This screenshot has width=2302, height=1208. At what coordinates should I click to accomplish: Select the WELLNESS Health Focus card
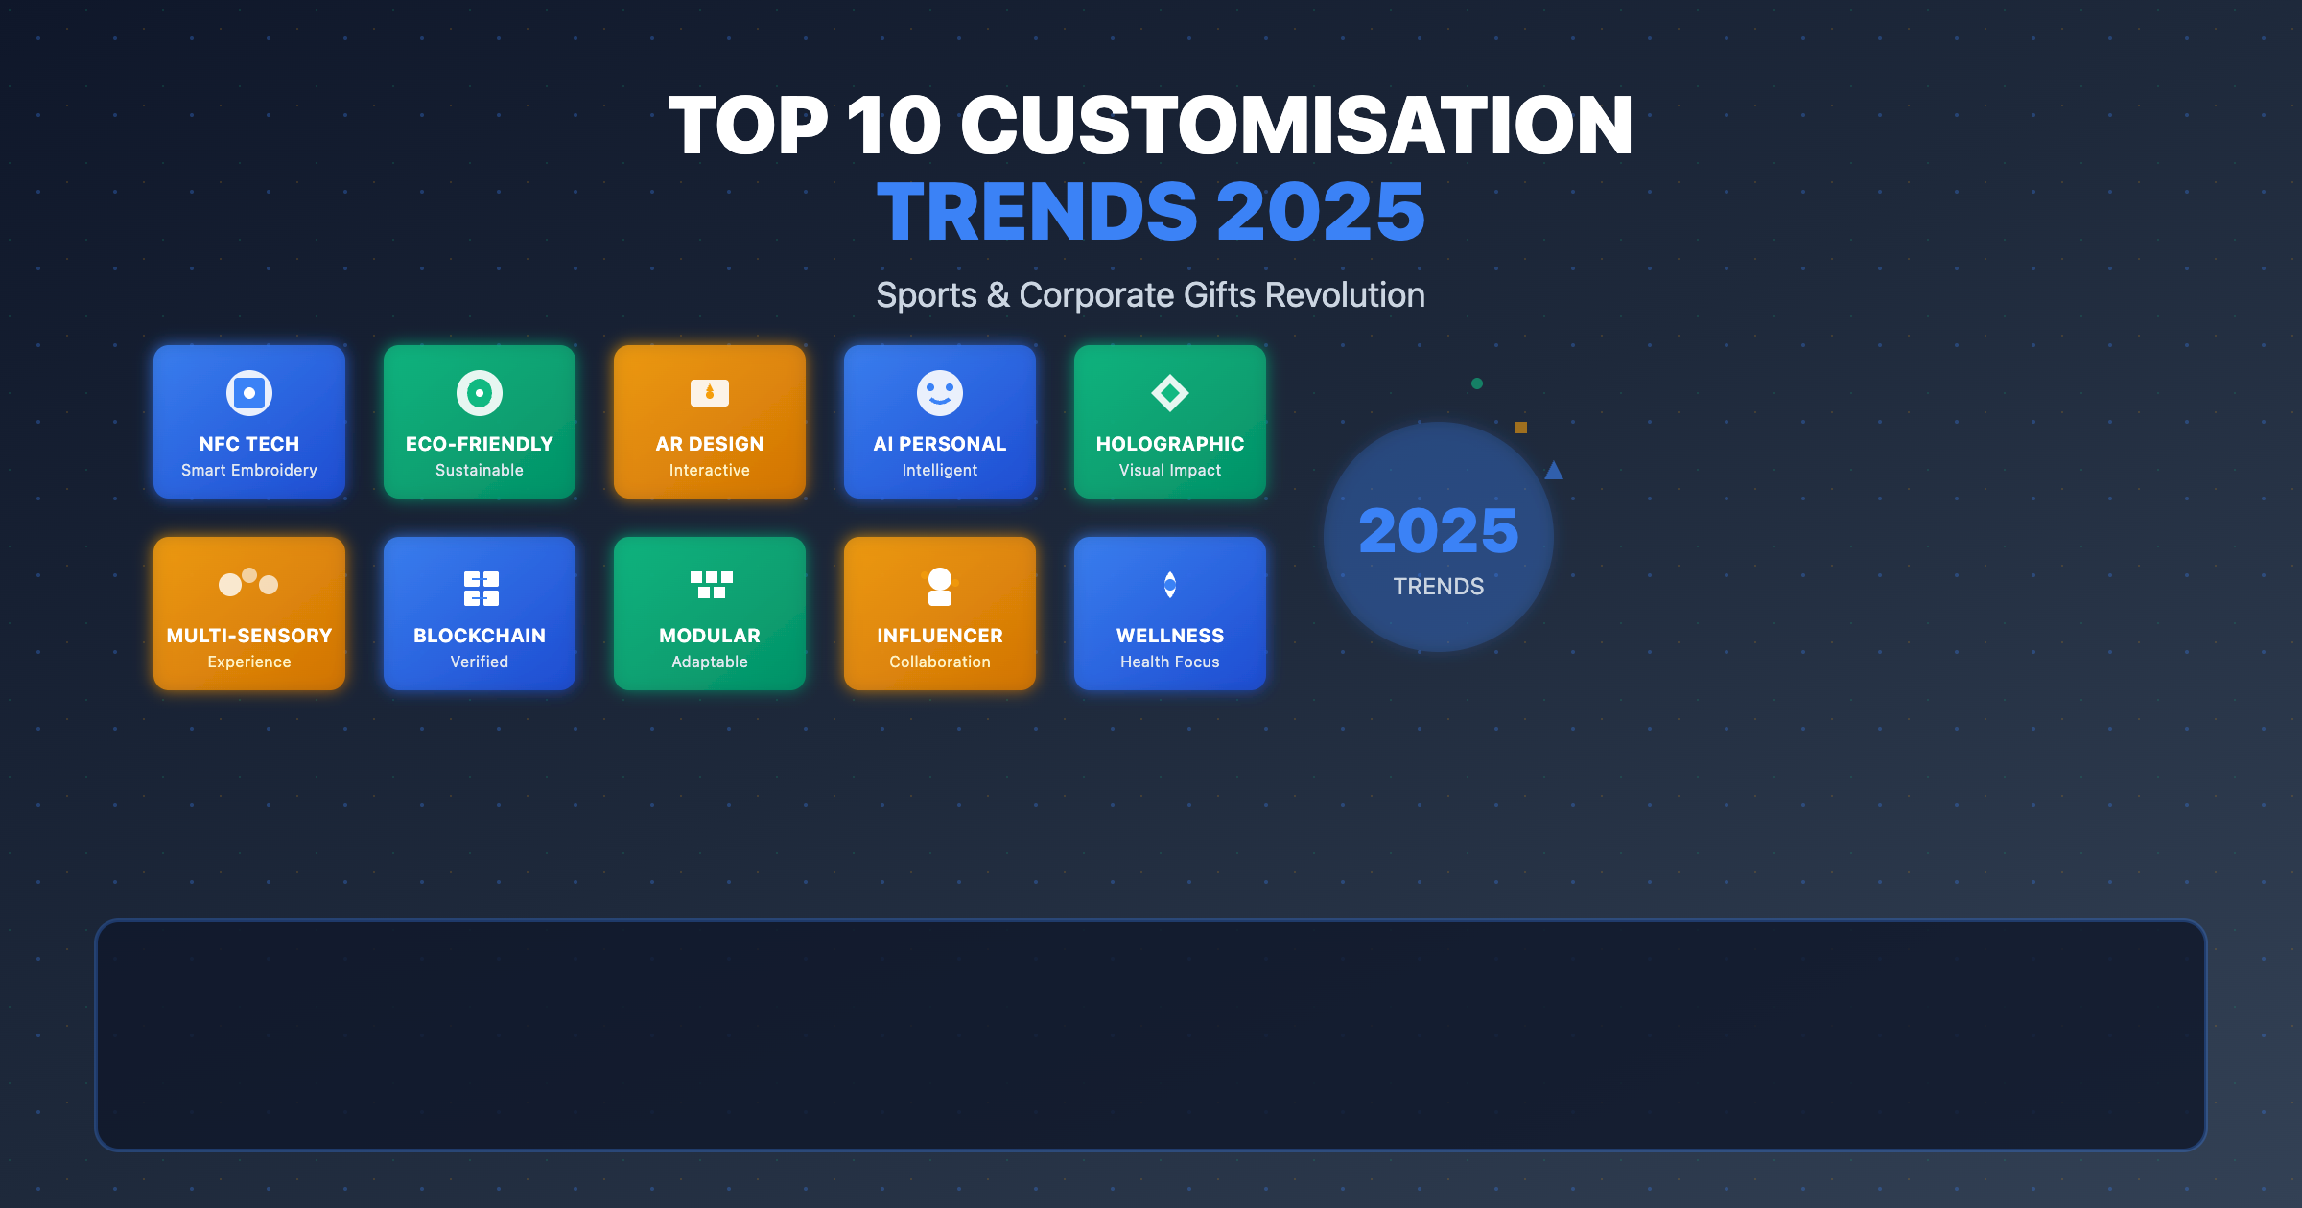click(x=1169, y=613)
